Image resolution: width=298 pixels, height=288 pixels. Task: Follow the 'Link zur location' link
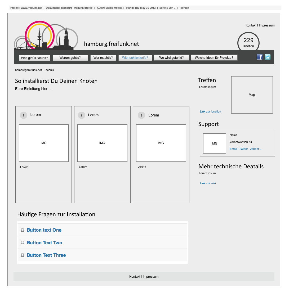tap(210, 112)
